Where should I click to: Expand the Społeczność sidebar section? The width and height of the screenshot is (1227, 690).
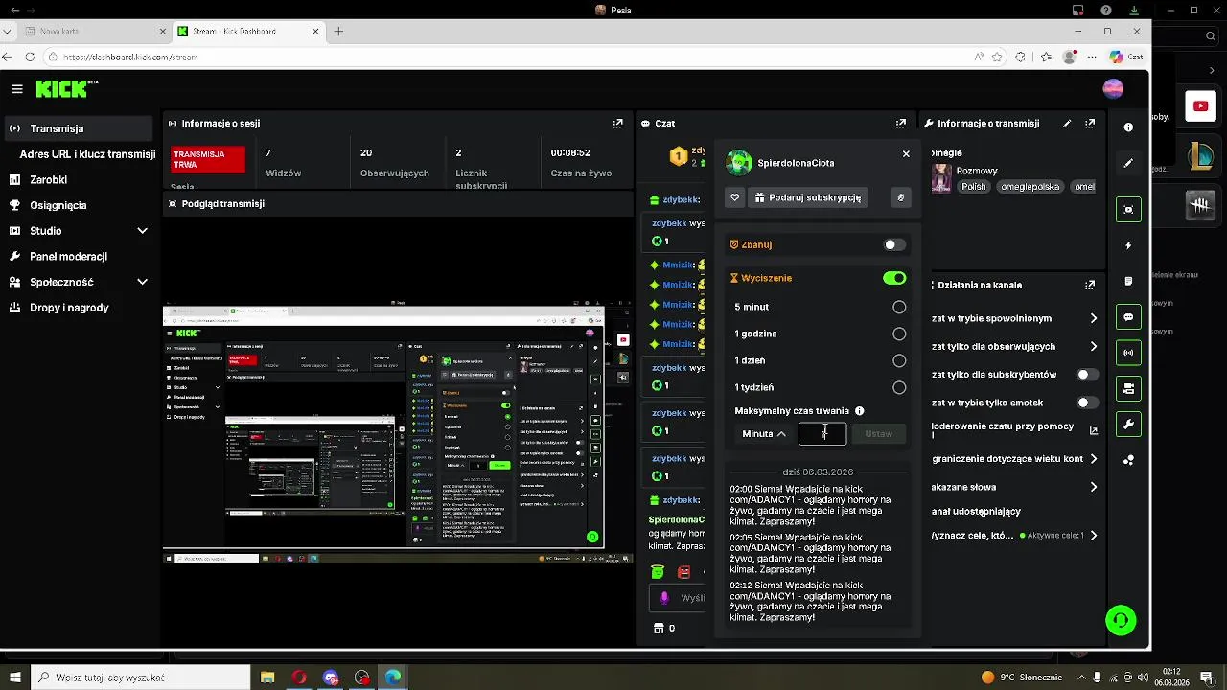pyautogui.click(x=142, y=282)
